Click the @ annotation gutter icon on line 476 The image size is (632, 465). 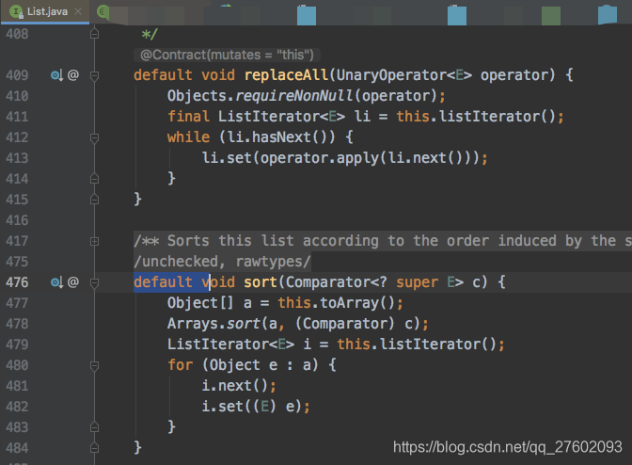click(73, 281)
